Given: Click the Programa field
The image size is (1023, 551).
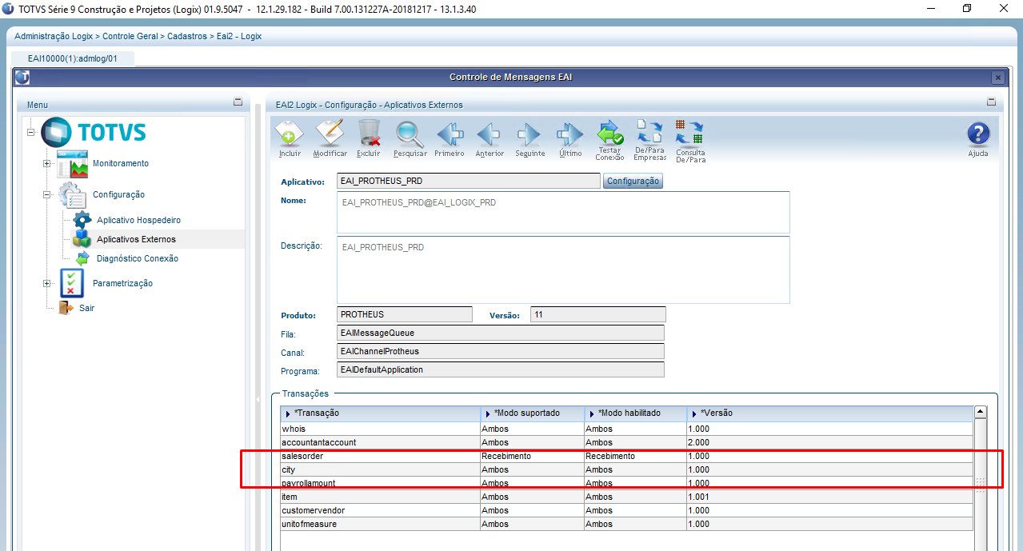Looking at the screenshot, I should (x=501, y=369).
